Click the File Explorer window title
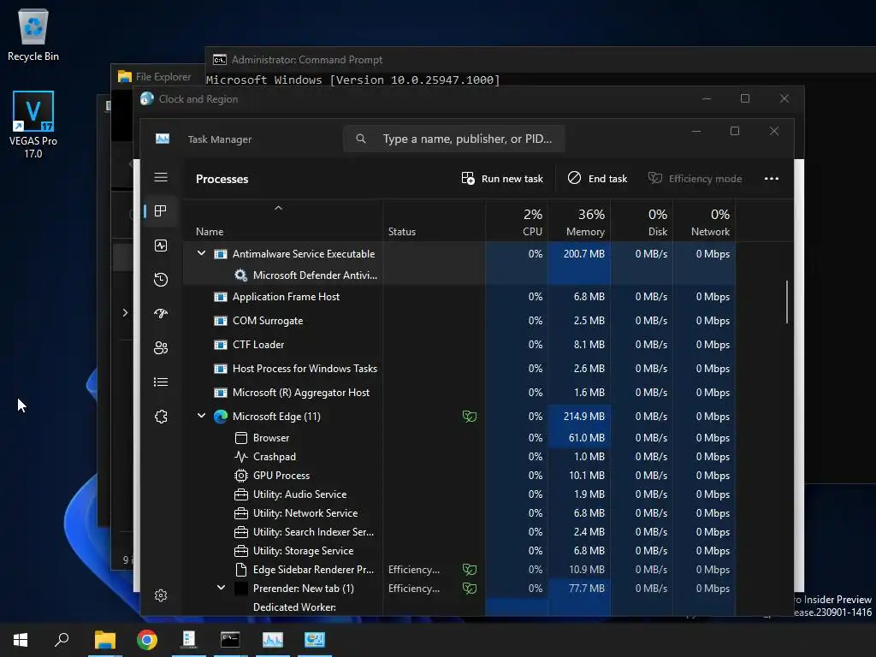The height and width of the screenshot is (657, 876). point(163,76)
